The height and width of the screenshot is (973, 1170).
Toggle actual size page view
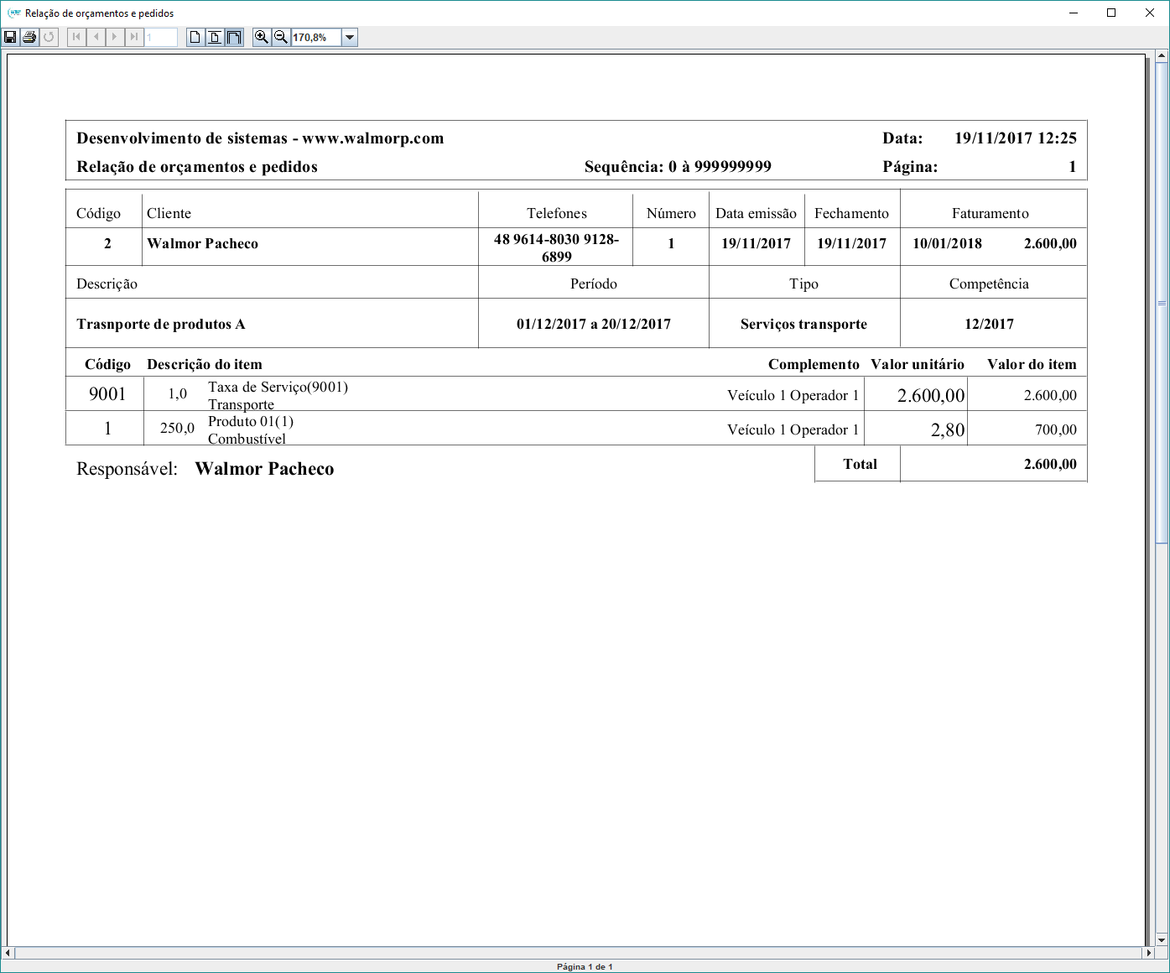point(195,37)
